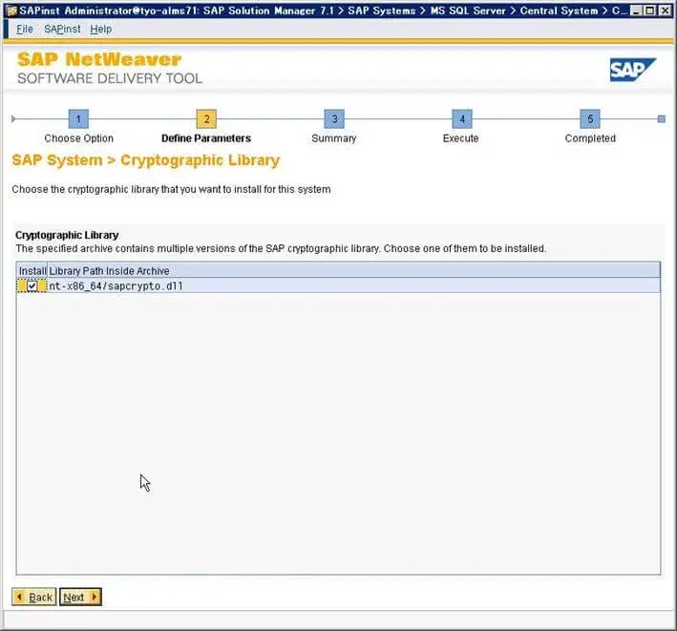The width and height of the screenshot is (677, 631).
Task: Click the Next button
Action: 80,597
